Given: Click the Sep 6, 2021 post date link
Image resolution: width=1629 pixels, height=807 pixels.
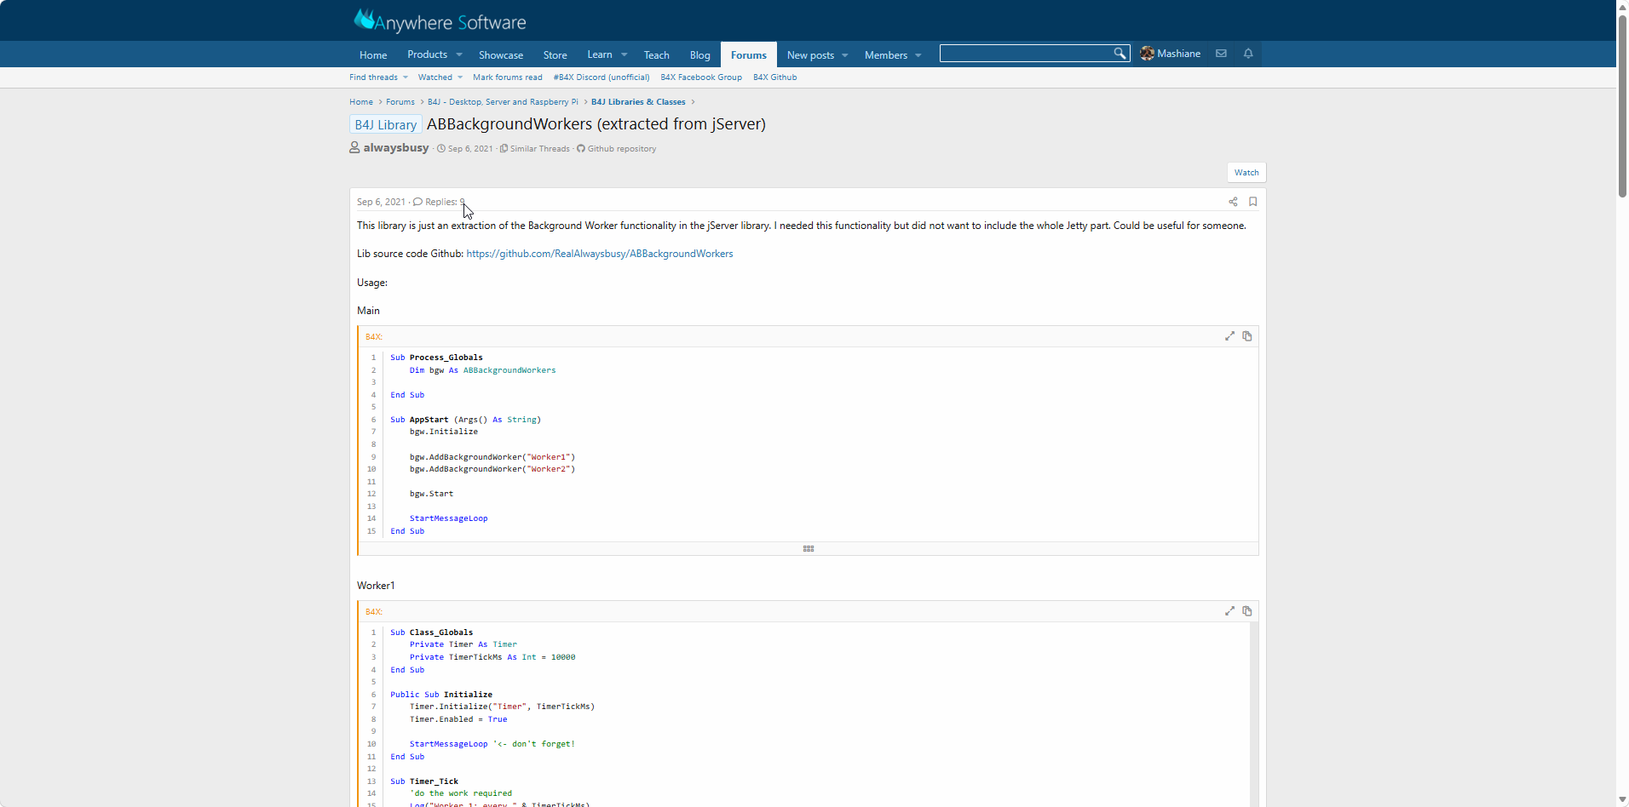Looking at the screenshot, I should click(381, 203).
